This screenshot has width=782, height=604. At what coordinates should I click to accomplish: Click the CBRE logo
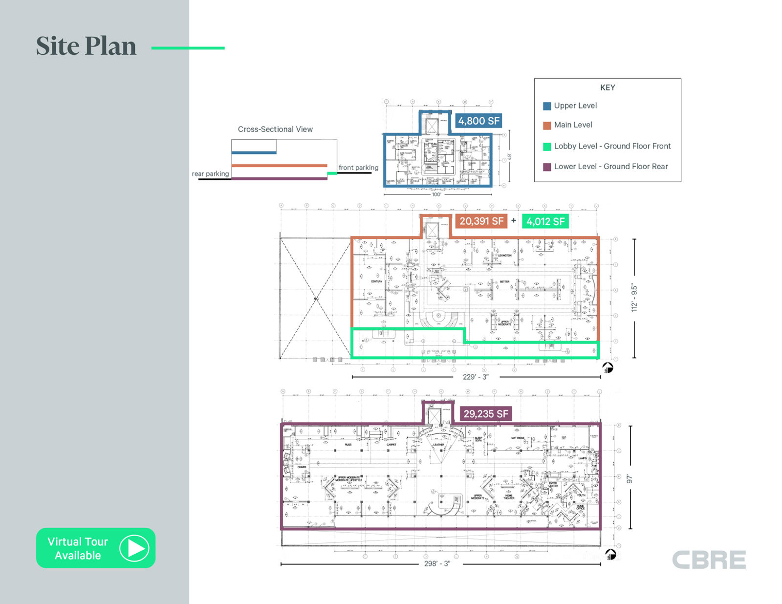pos(709,560)
